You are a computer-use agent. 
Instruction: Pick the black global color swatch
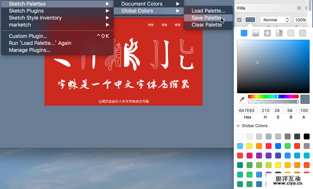(306, 137)
